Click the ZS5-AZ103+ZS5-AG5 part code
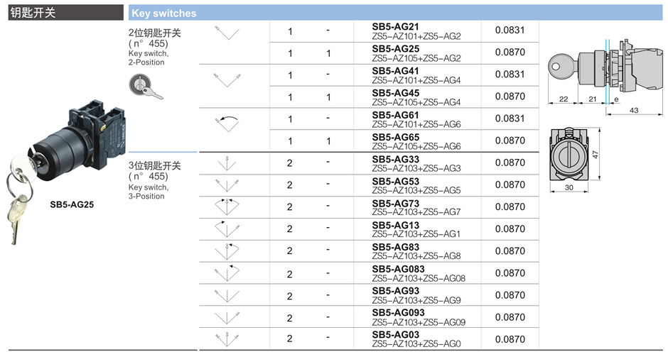 click(416, 190)
